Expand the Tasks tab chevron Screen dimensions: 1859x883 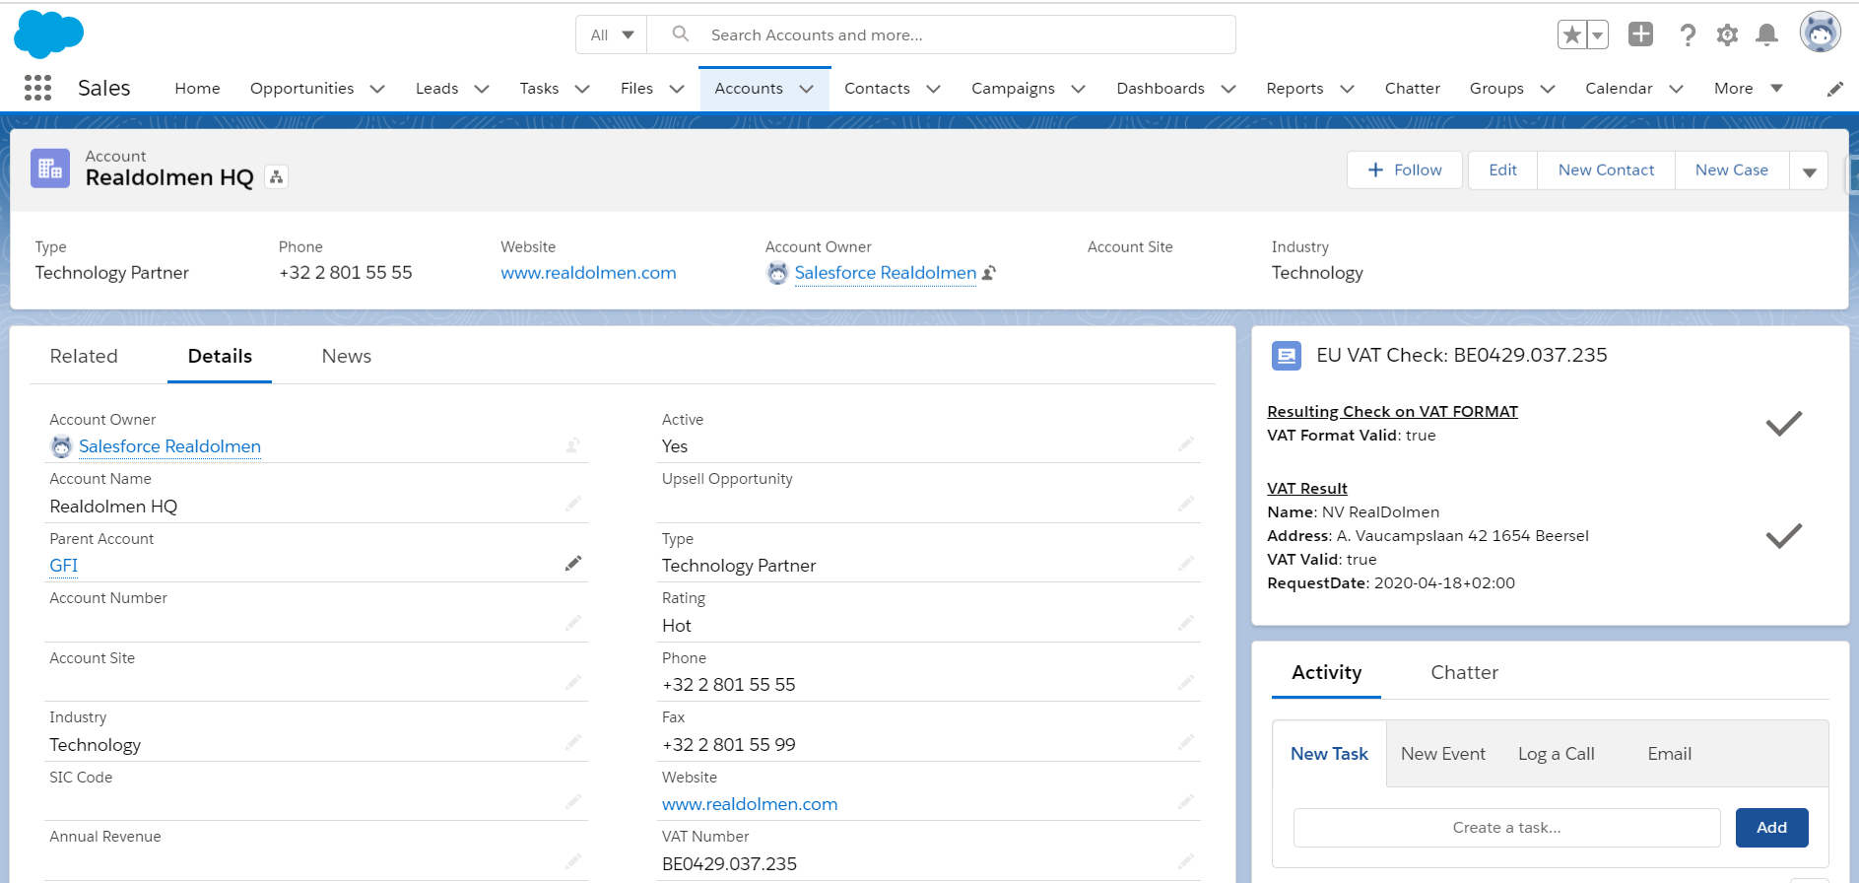click(582, 89)
